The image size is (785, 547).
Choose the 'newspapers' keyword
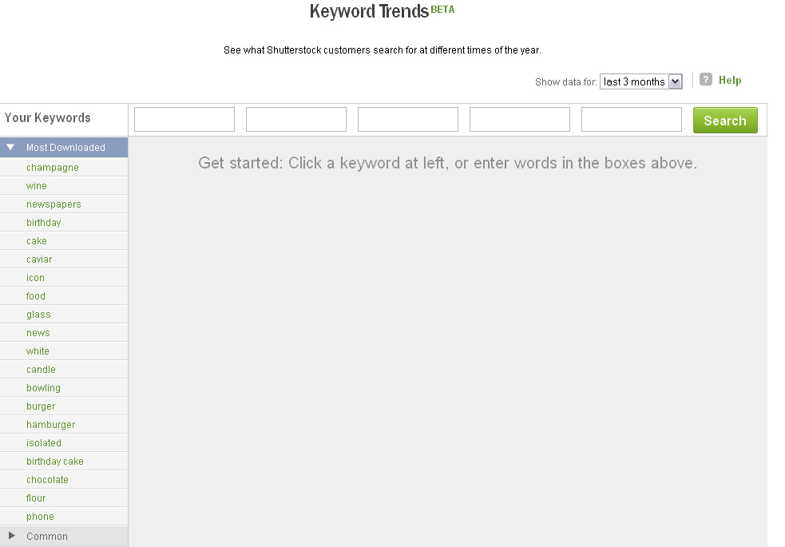pos(54,204)
